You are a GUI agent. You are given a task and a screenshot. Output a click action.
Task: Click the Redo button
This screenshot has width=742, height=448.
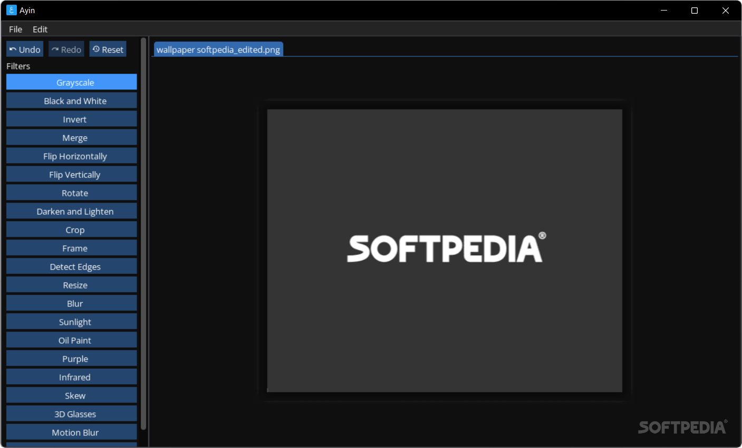66,49
